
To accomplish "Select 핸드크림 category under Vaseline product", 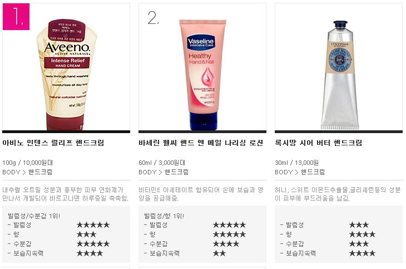I will coord(177,172).
